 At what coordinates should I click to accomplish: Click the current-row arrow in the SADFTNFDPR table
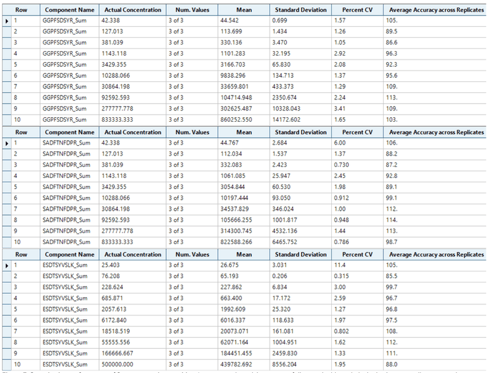[7, 143]
